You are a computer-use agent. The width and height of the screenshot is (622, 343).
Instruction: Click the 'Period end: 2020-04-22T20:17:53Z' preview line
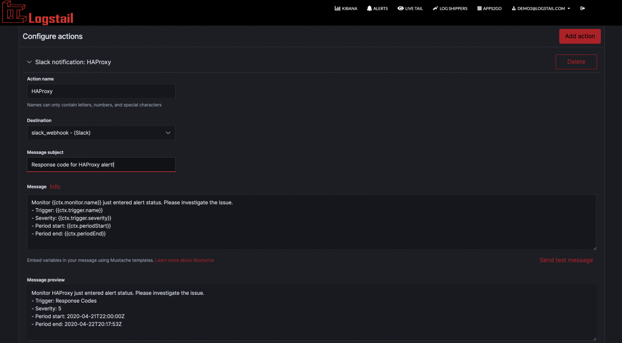(x=77, y=324)
